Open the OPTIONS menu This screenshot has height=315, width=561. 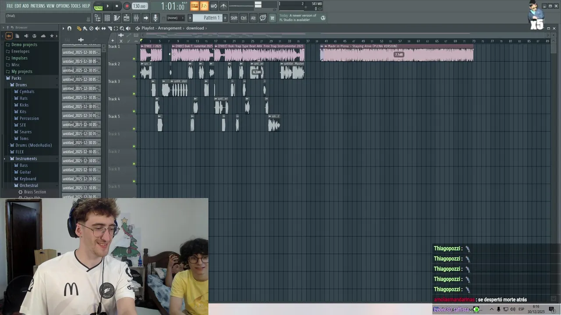(63, 6)
